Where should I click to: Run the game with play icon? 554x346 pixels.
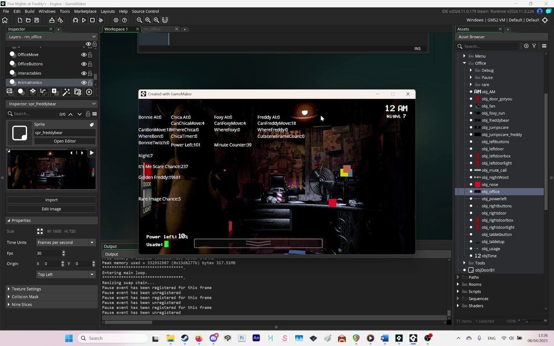[84, 20]
